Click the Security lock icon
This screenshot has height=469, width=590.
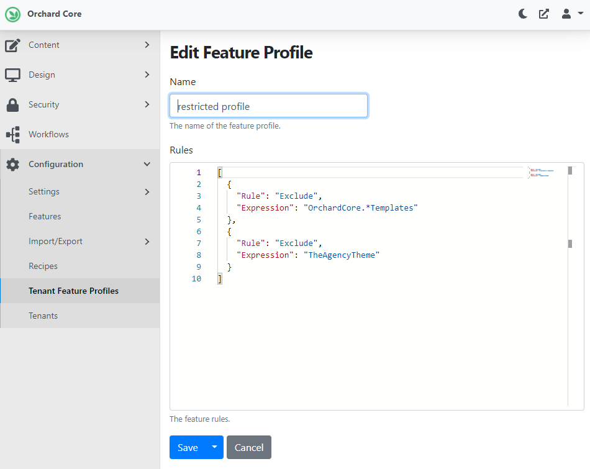point(13,104)
